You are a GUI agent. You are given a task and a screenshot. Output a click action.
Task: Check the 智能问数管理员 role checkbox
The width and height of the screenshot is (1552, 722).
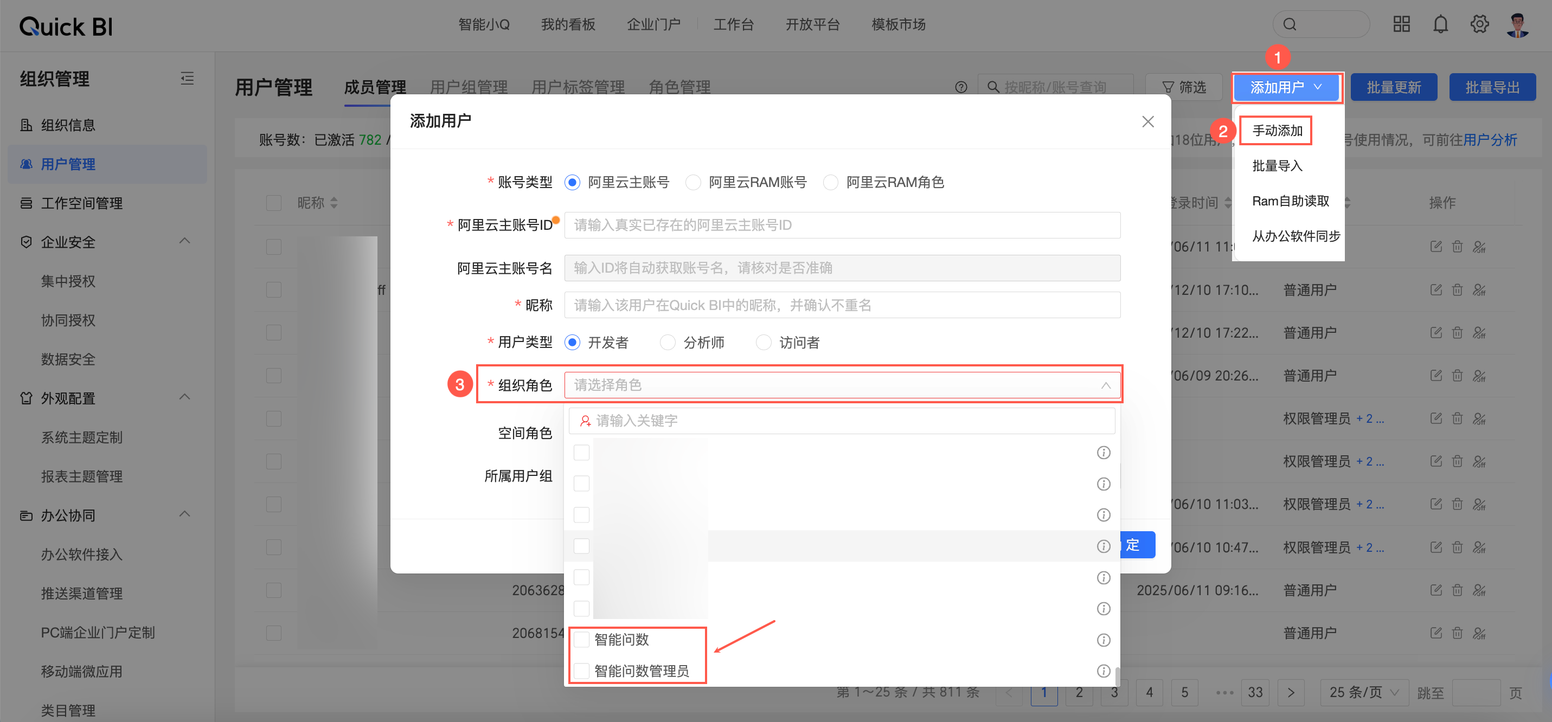(581, 671)
